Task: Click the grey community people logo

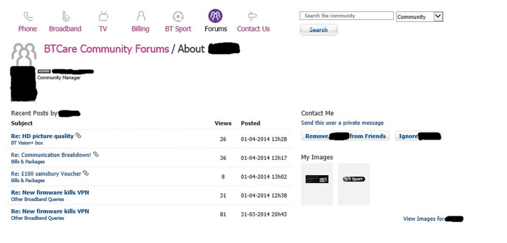Action: [24, 54]
